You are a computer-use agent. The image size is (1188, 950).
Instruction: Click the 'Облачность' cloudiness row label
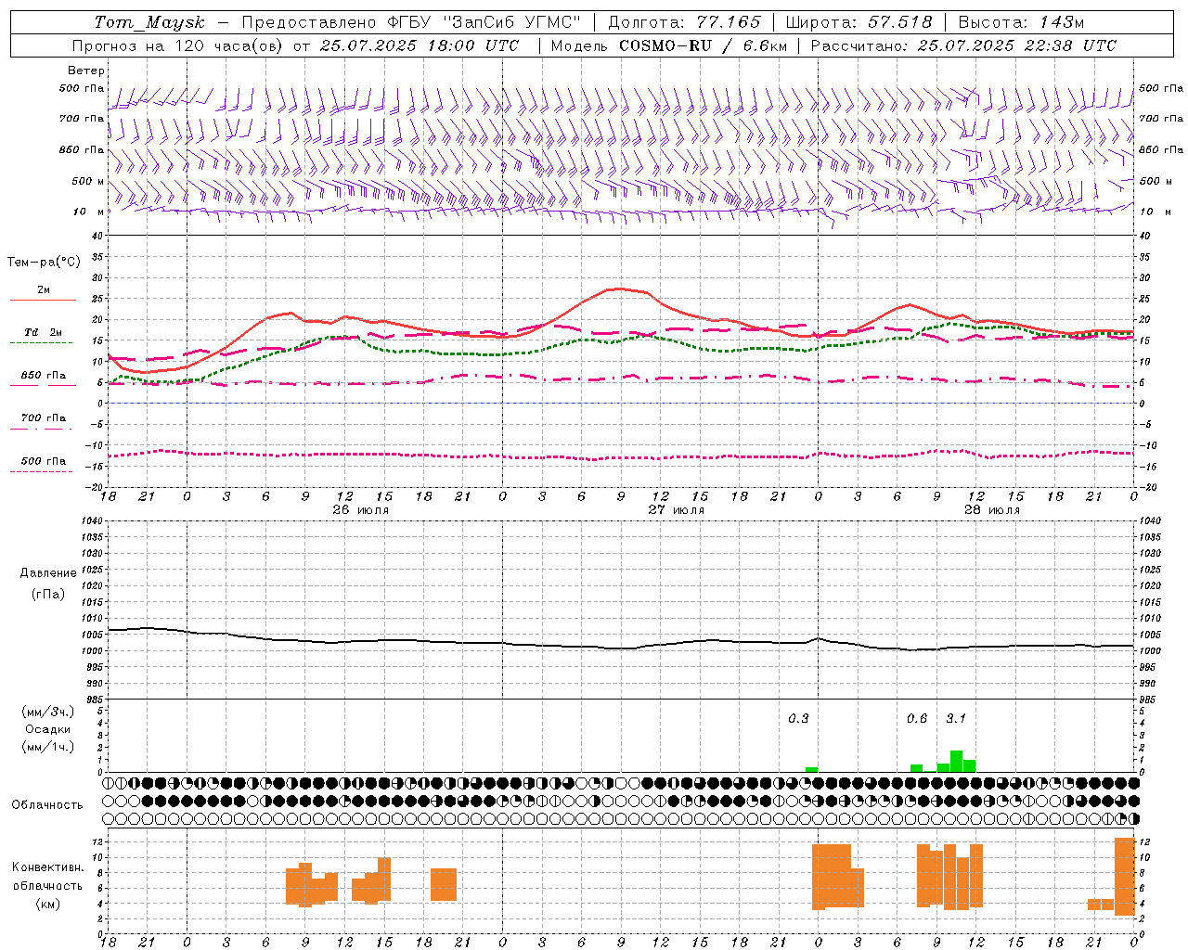[47, 805]
